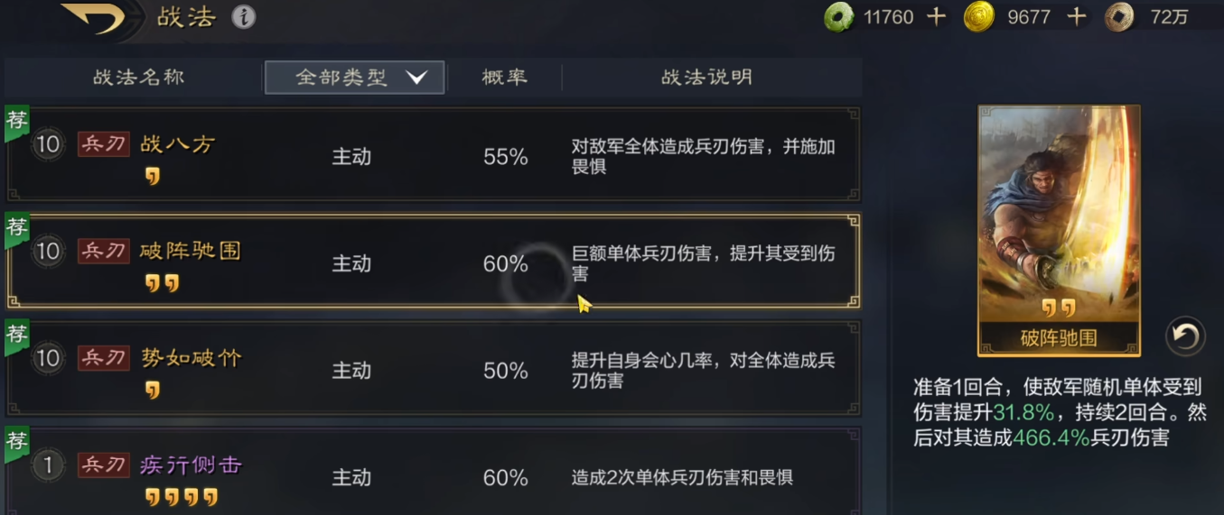This screenshot has height=515, width=1224.
Task: Select the 疾行侧击 tactic row
Action: [434, 475]
